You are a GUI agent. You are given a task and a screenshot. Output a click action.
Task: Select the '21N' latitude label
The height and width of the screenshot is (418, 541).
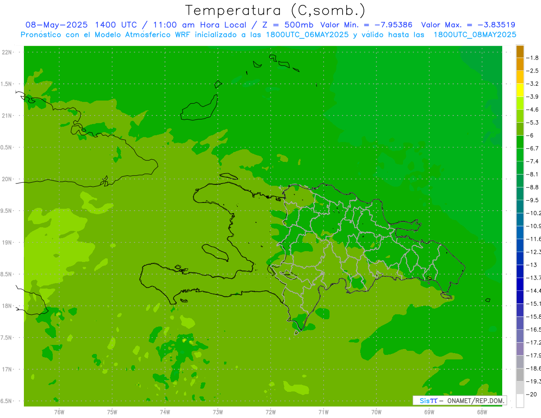[7, 116]
